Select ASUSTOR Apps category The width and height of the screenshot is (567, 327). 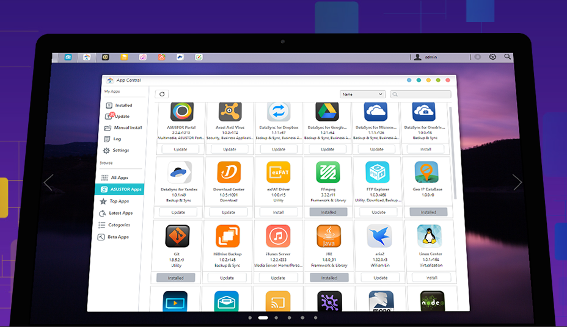click(x=119, y=189)
